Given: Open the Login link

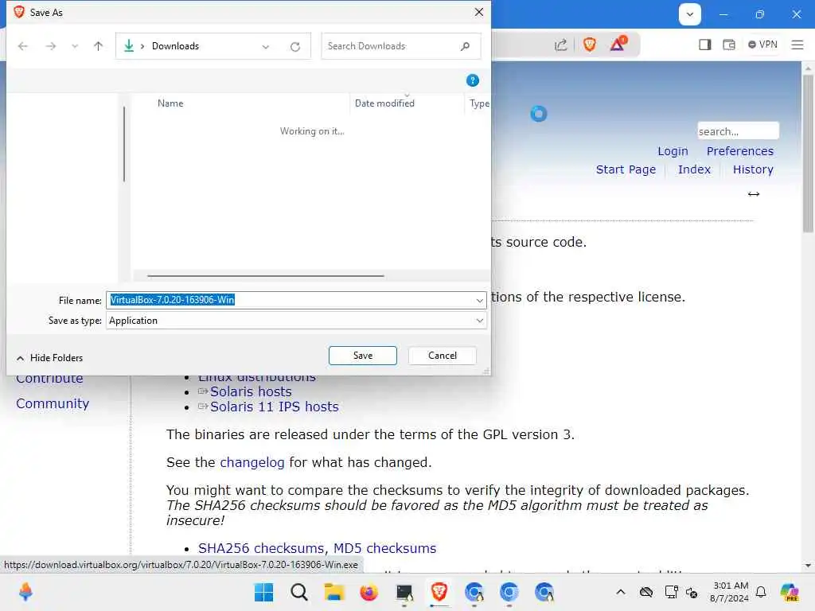Looking at the screenshot, I should point(673,151).
